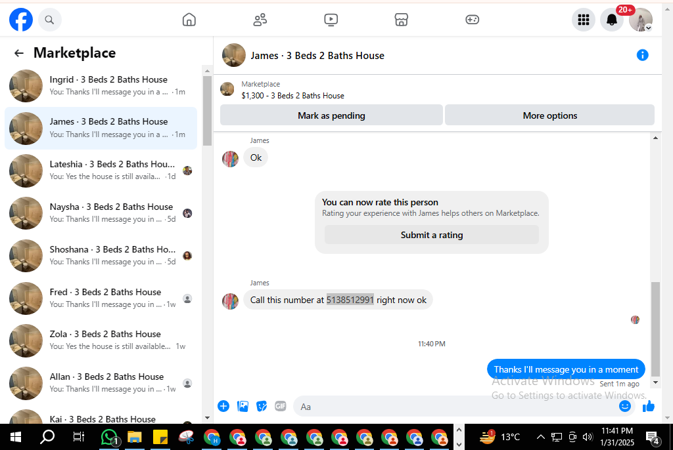This screenshot has width=673, height=450.
Task: Open the volume speaker tray icon
Action: [x=587, y=437]
